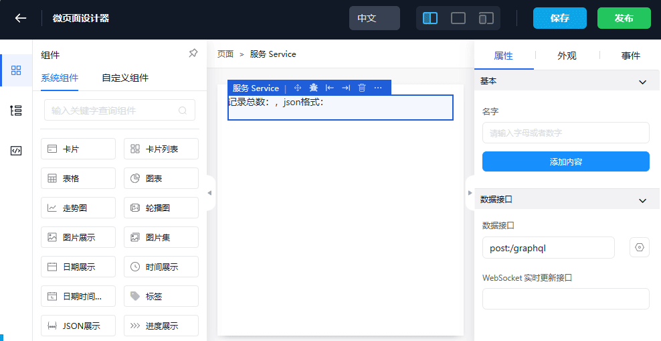
Task: Pin the component panel
Action: tap(193, 54)
